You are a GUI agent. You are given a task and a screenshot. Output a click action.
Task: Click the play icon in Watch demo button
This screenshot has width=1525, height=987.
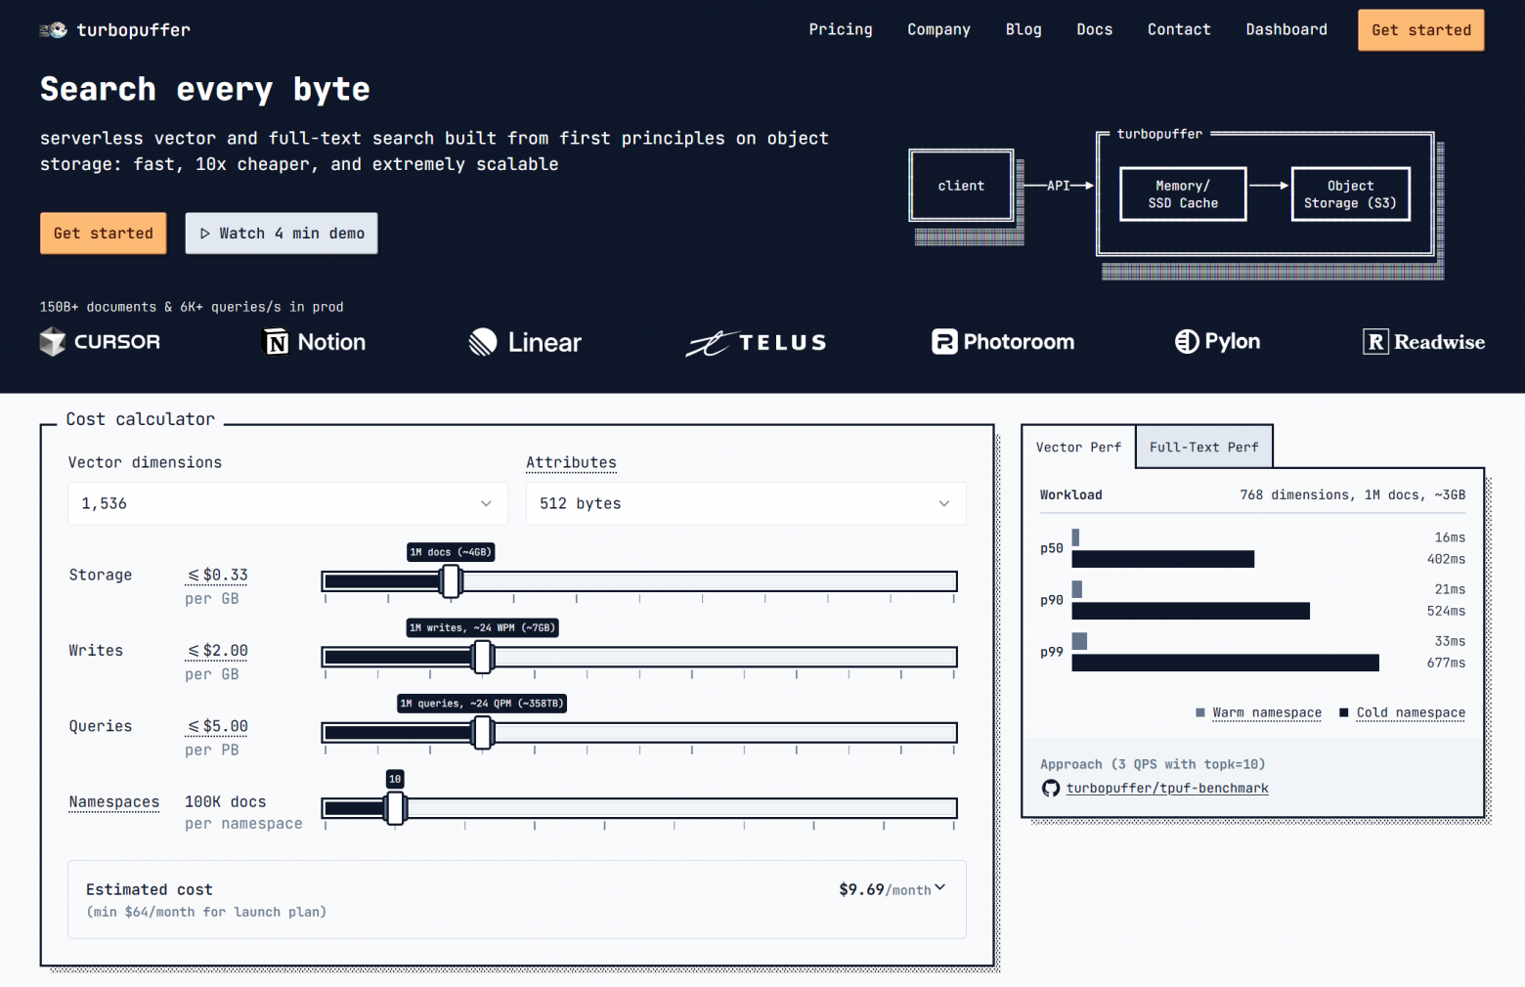205,234
